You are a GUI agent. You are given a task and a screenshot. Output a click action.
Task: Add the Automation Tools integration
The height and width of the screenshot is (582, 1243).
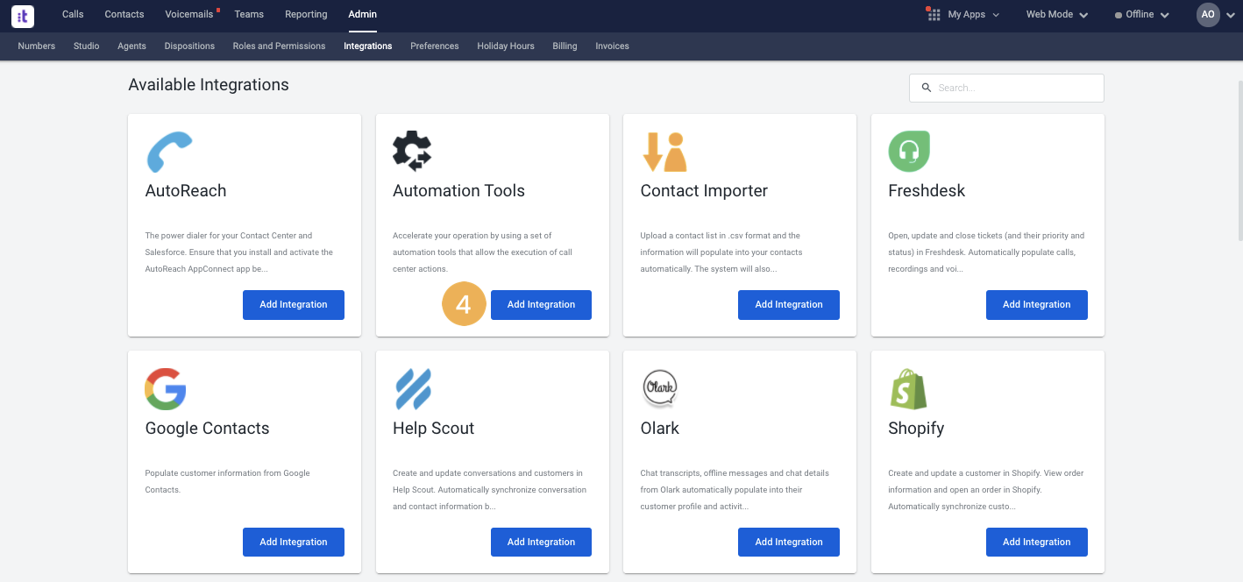click(x=541, y=305)
